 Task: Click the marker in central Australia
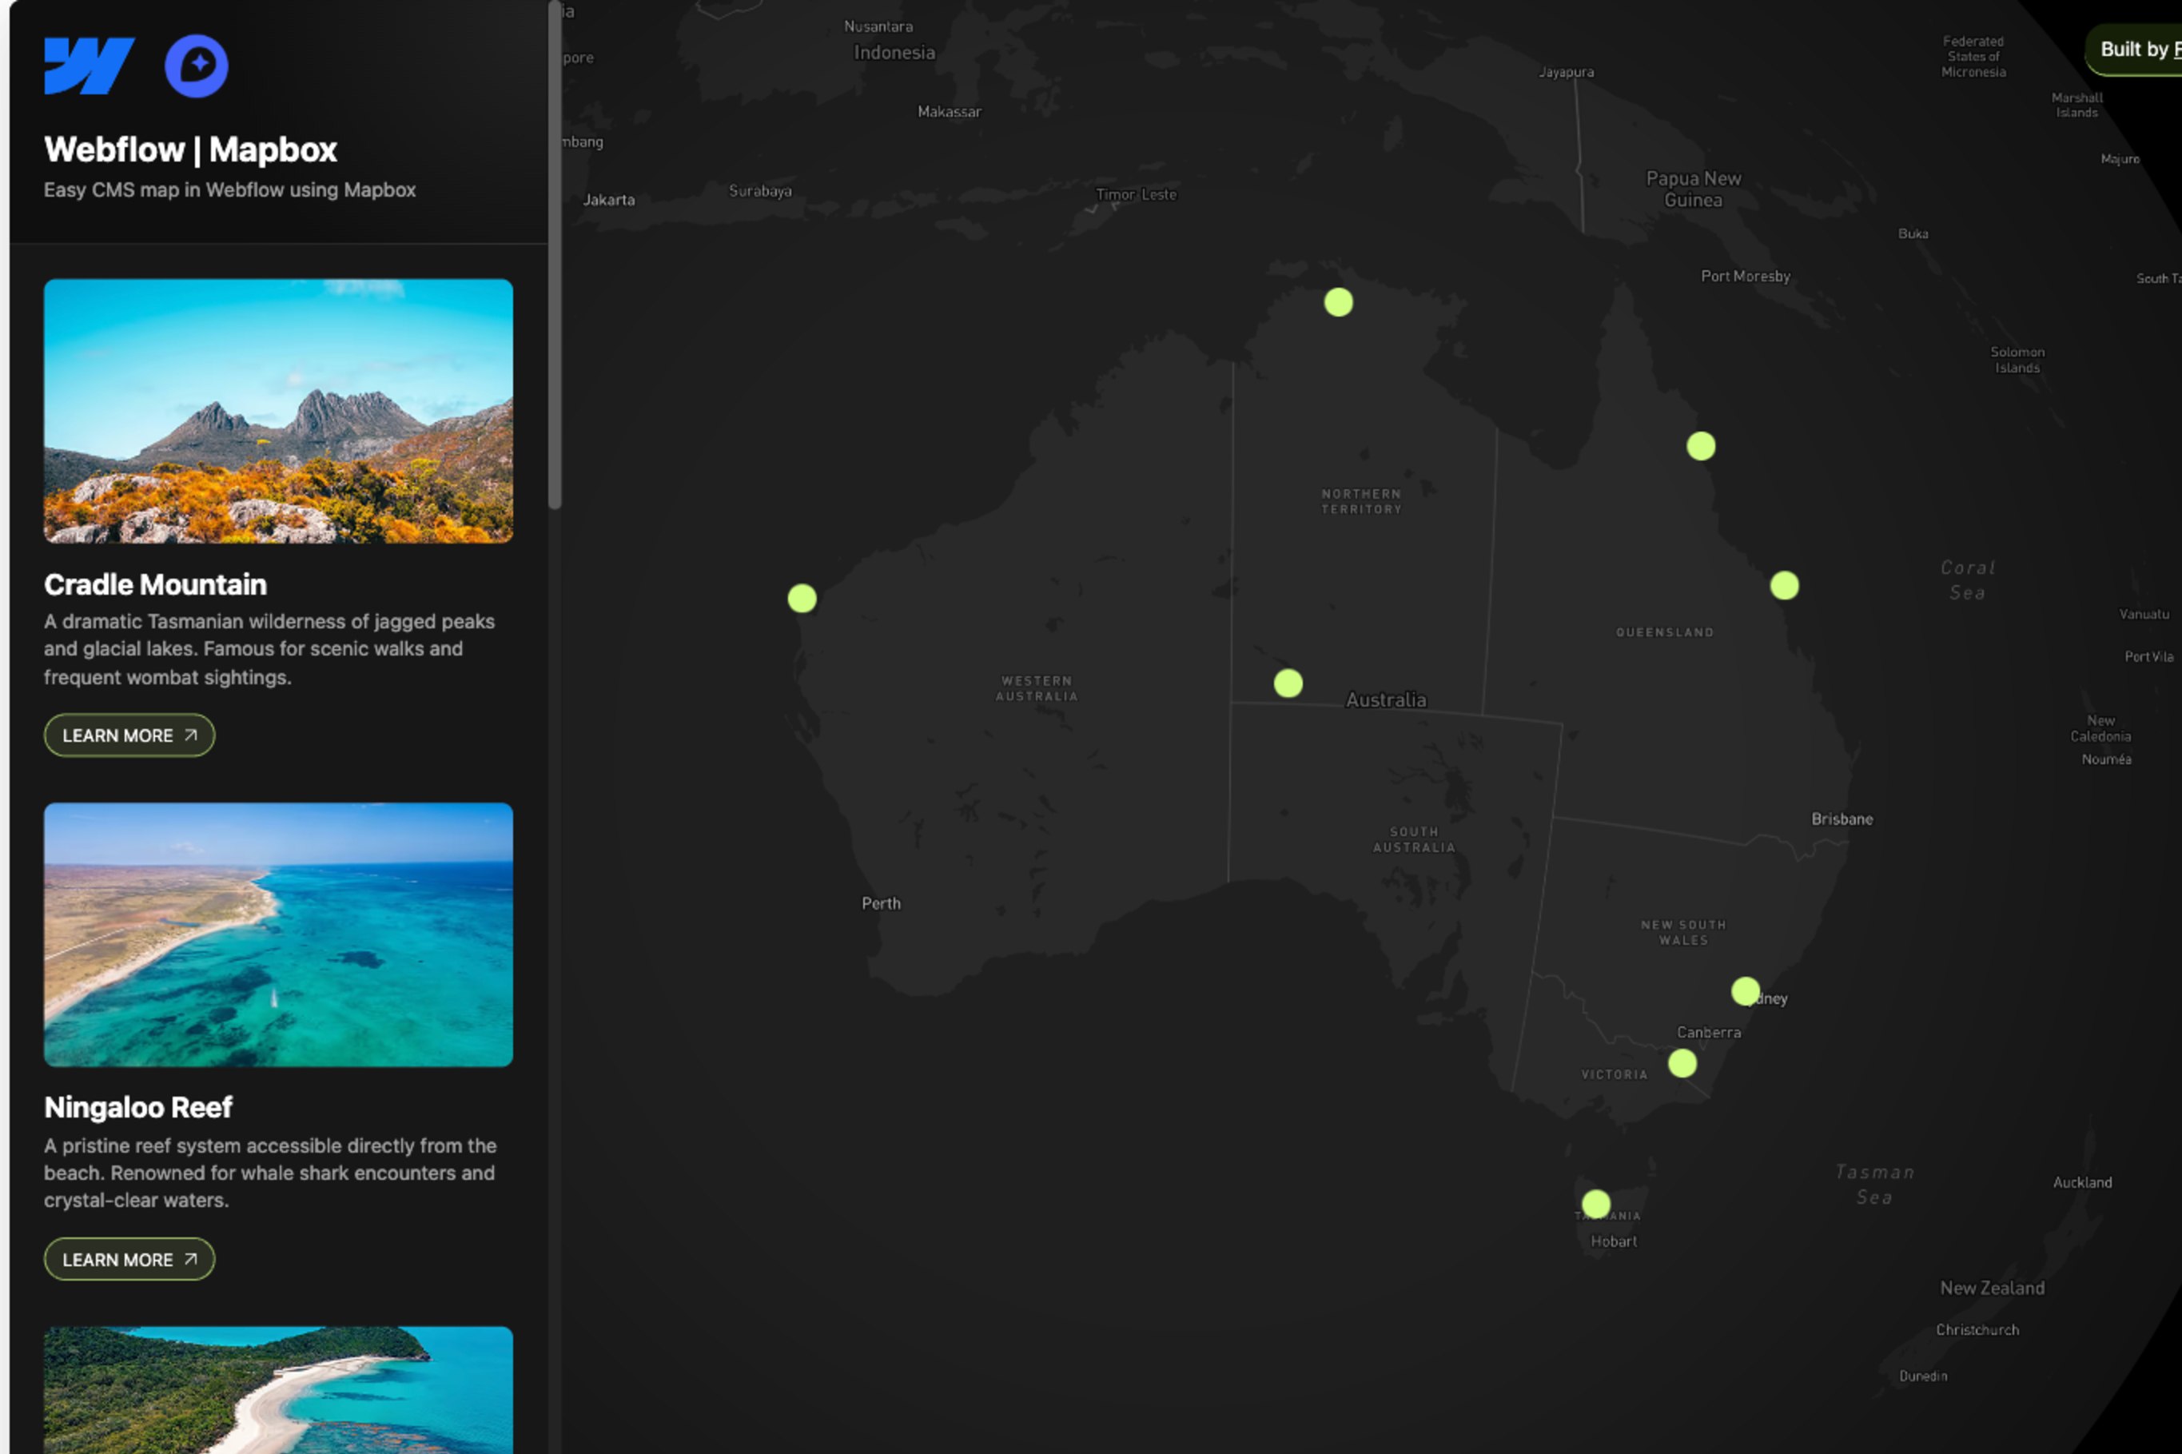(1288, 683)
